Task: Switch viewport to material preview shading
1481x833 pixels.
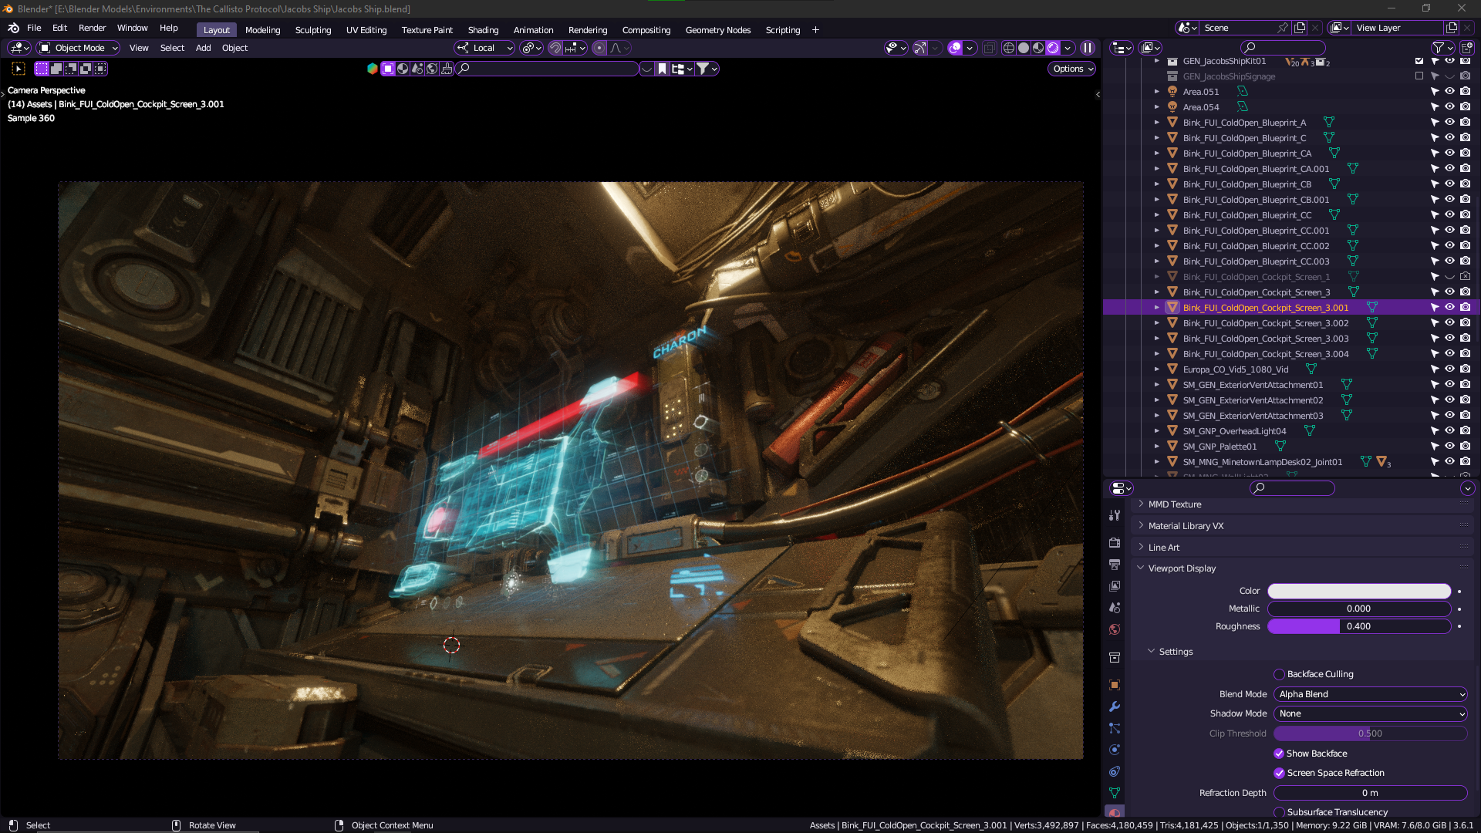Action: [1038, 48]
